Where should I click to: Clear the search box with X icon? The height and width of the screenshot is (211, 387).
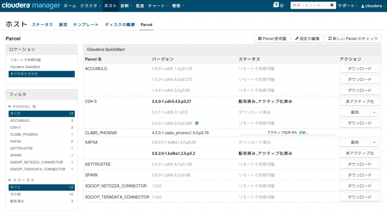coord(332,5)
